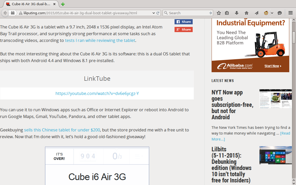Share the article on Facebook
The height and width of the screenshot is (185, 296).
tap(184, 22)
